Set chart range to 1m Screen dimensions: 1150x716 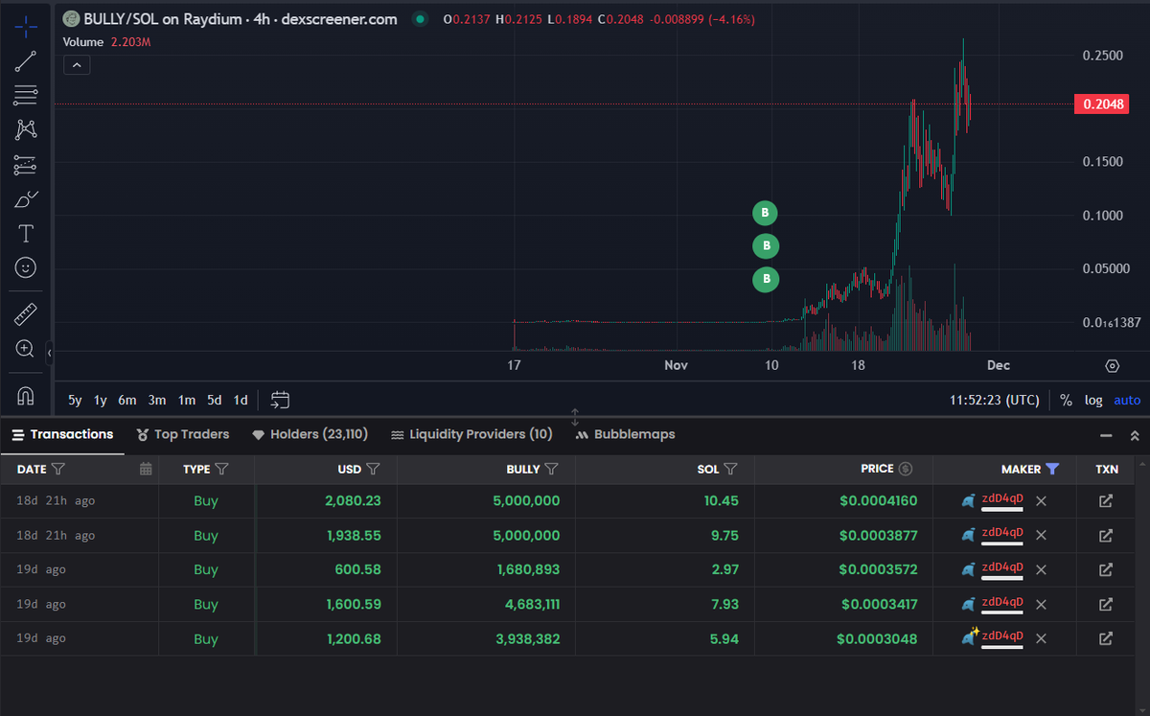187,400
